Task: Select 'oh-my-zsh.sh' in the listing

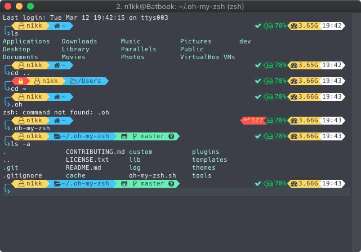Action: 153,176
